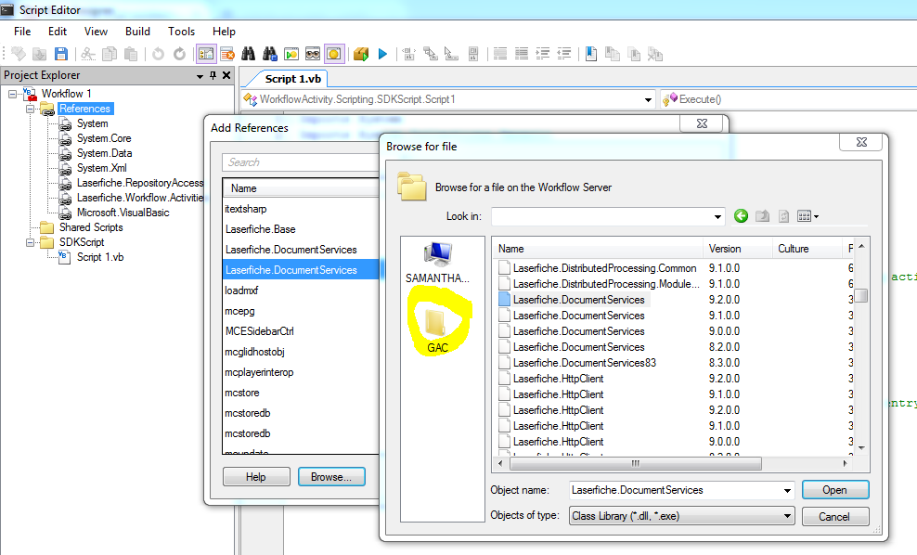Click the Find and Replace binoculars icon
This screenshot has height=555, width=917.
click(269, 54)
